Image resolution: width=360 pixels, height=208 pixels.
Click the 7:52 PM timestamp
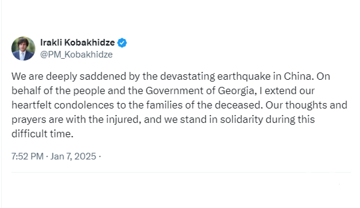tap(28, 156)
